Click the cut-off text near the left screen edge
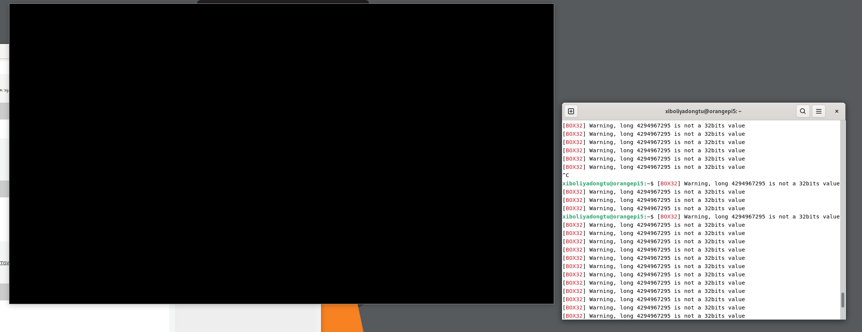The image size is (862, 332). [4, 90]
